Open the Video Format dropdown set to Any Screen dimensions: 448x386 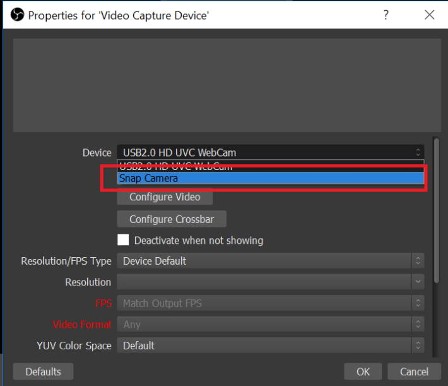(270, 324)
